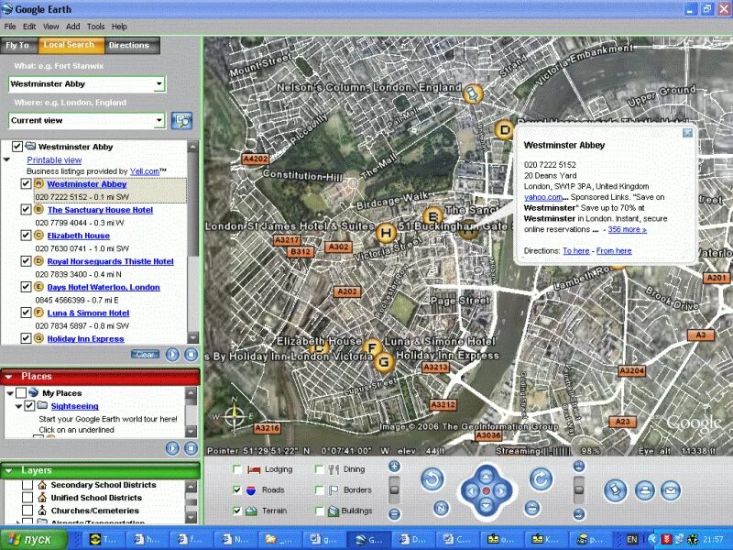Disable the Roads layer checkbox
This screenshot has width=733, height=550.
click(x=237, y=489)
